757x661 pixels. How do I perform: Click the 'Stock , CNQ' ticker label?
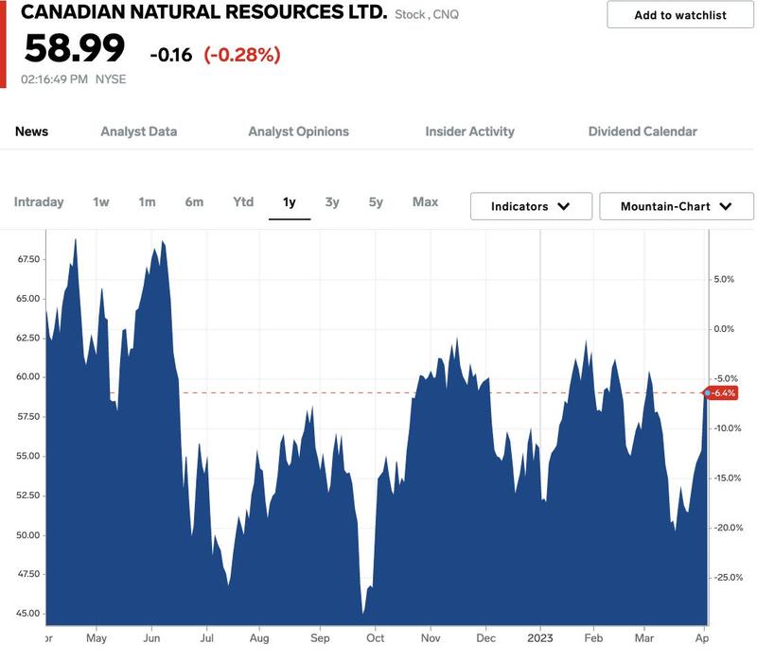[x=427, y=14]
